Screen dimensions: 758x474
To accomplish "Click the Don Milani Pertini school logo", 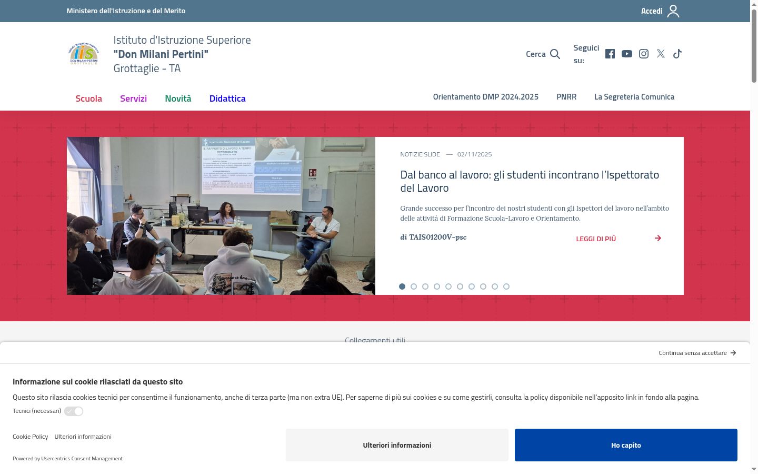I will 84,54.
